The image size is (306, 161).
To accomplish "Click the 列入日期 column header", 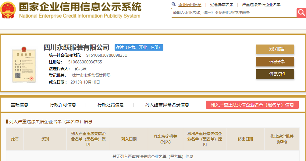I will pos(129,139).
